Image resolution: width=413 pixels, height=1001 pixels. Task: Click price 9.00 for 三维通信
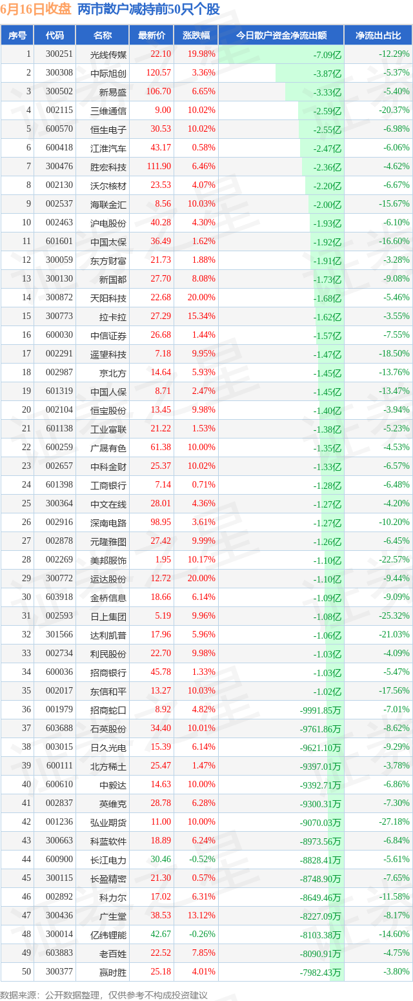tap(163, 110)
